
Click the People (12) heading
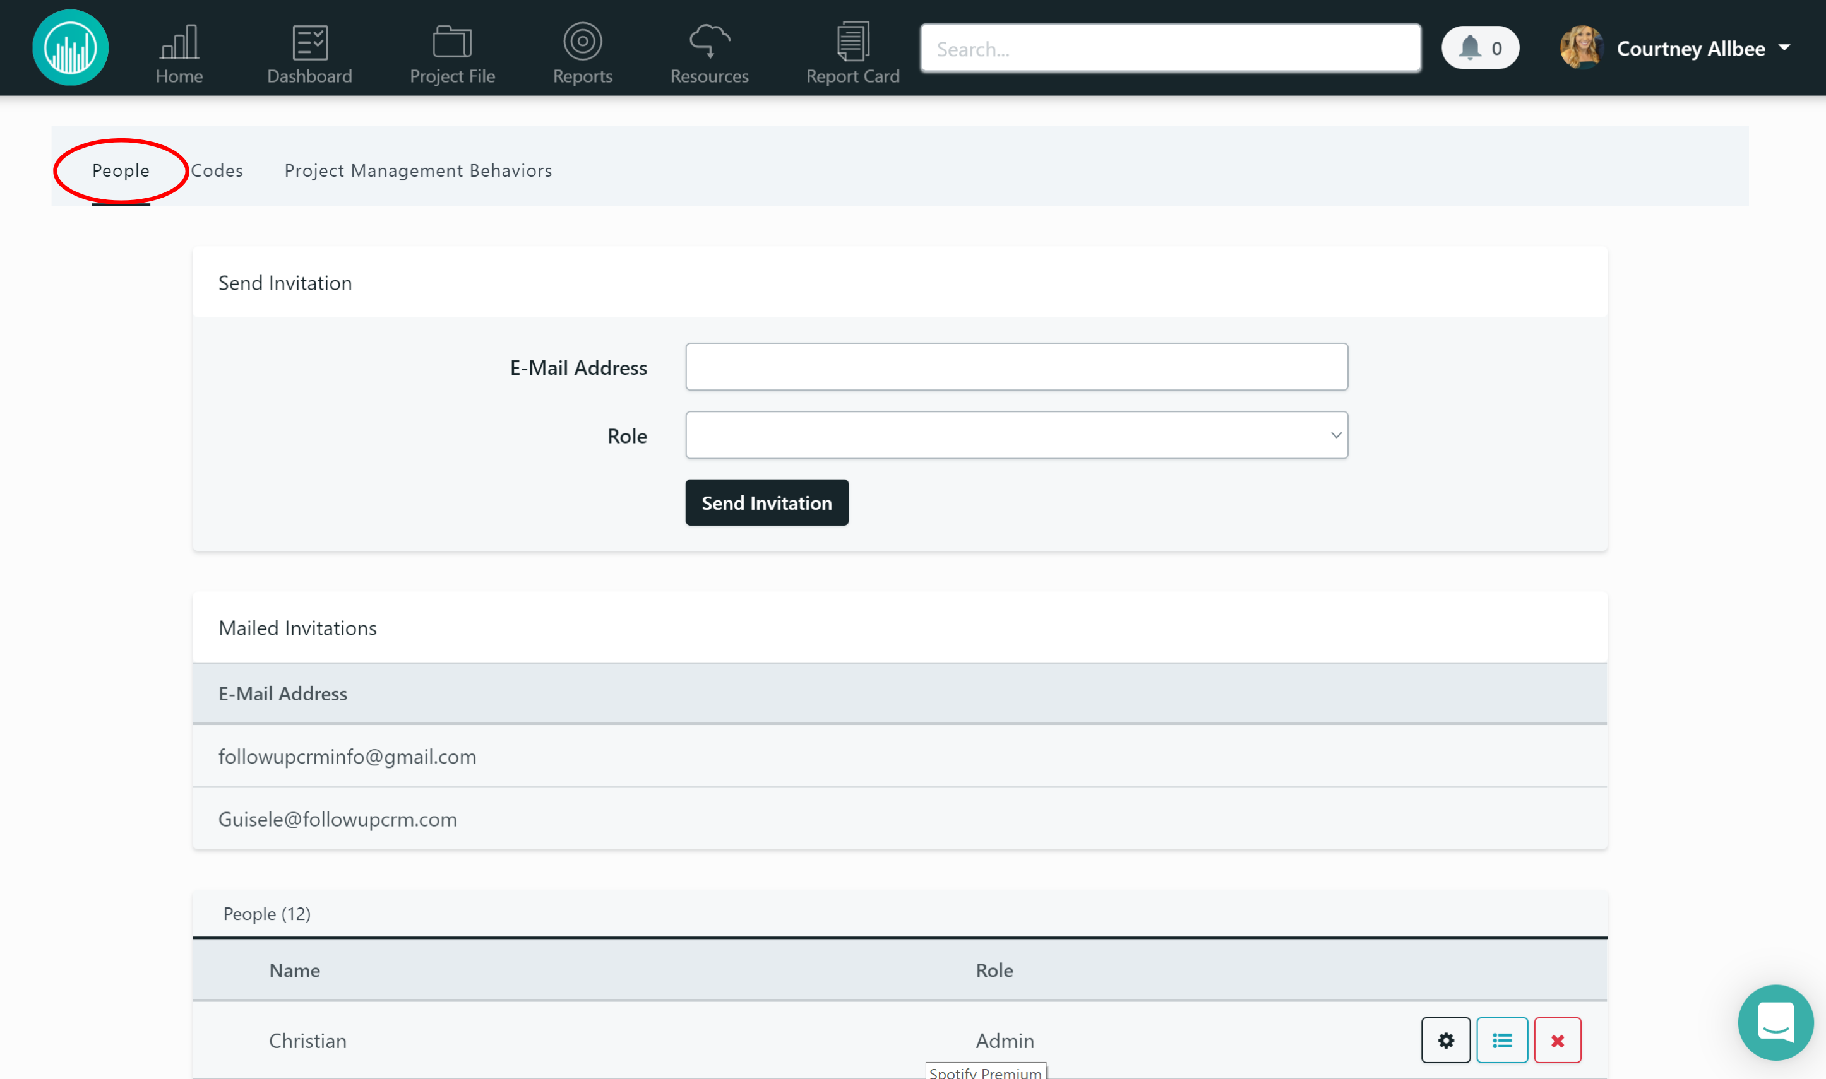tap(267, 914)
